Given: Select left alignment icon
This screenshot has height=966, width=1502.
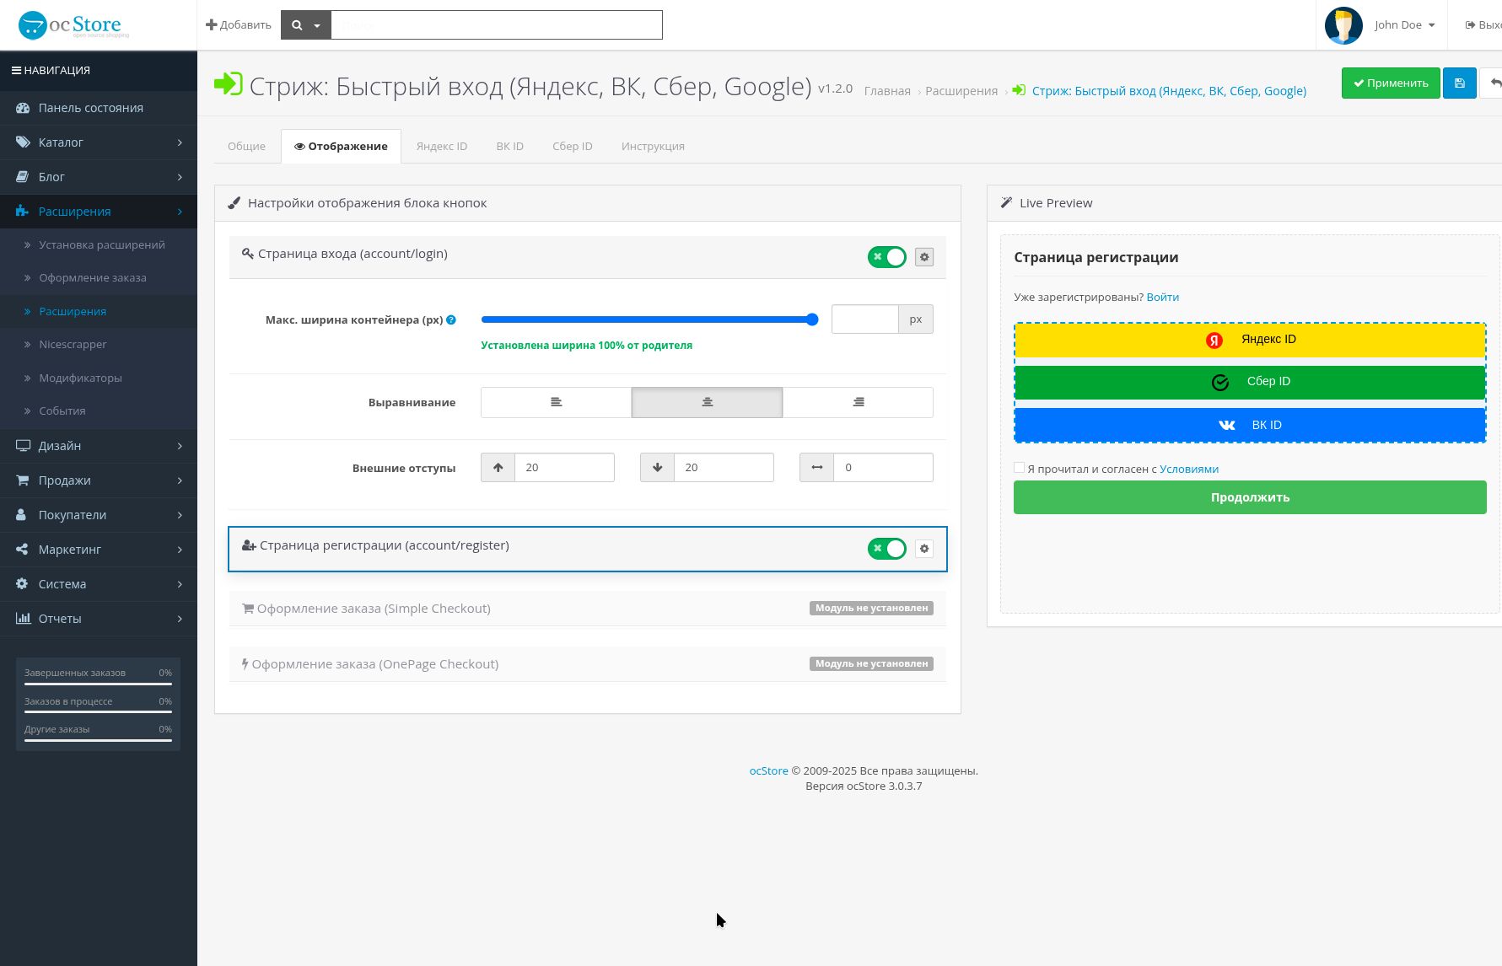Looking at the screenshot, I should [x=556, y=402].
